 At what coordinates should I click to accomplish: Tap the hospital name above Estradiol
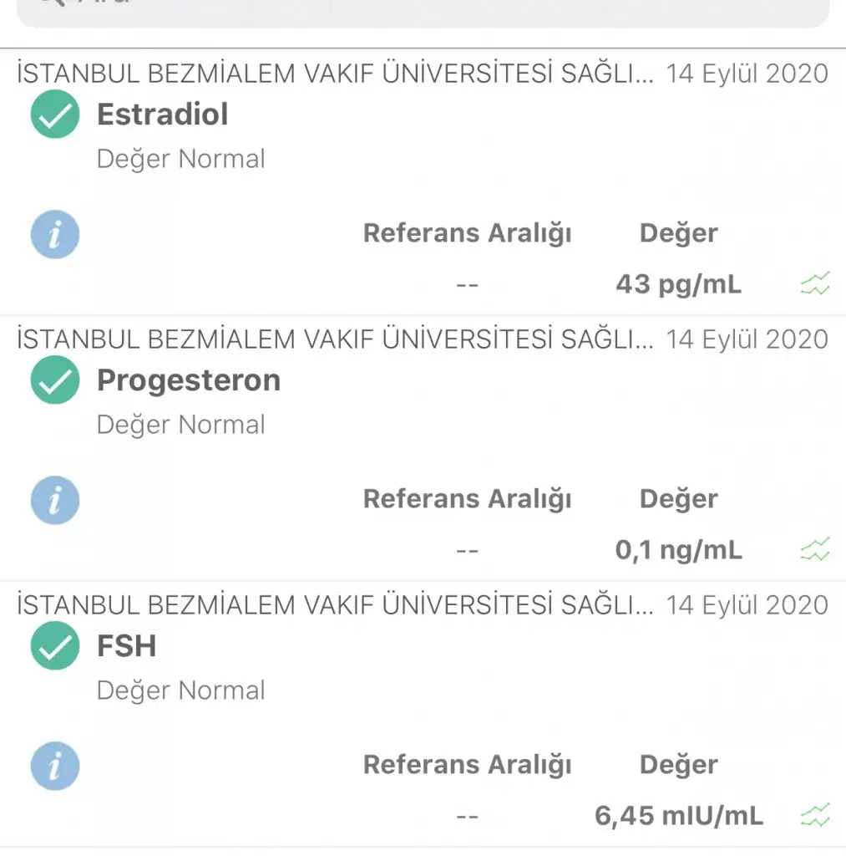coord(335,74)
